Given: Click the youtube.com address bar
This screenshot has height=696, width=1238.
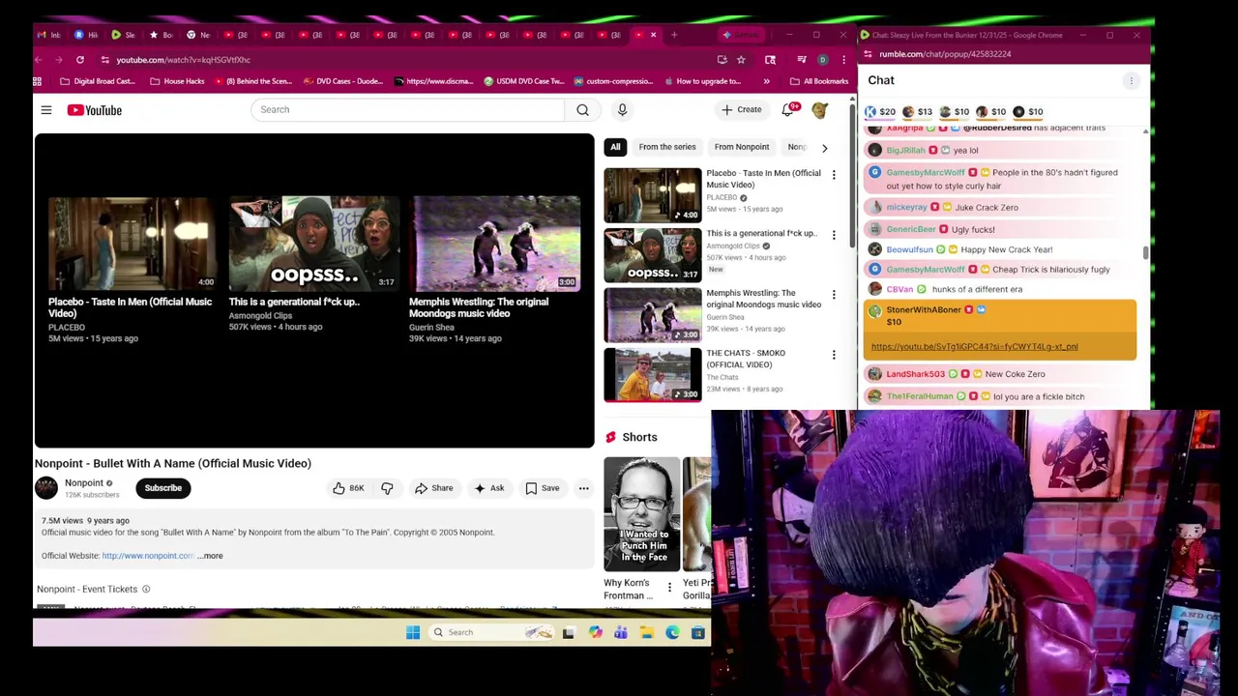Looking at the screenshot, I should (406, 60).
